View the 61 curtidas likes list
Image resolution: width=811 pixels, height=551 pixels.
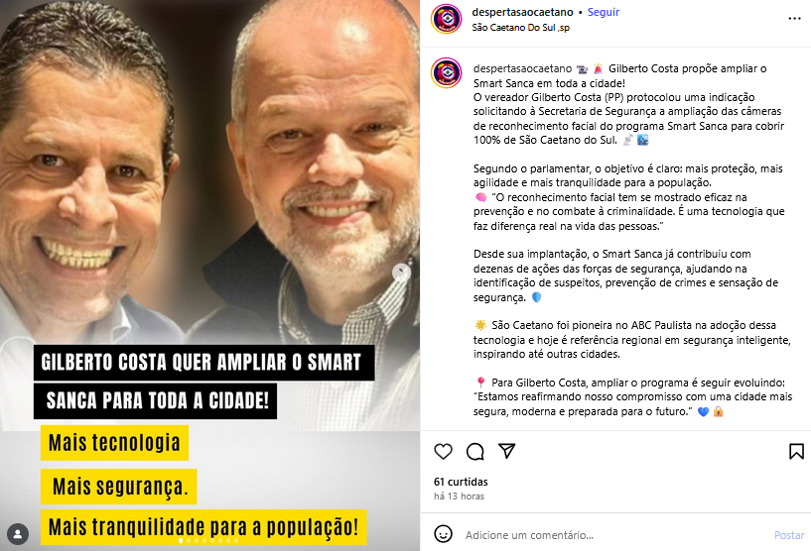point(461,482)
